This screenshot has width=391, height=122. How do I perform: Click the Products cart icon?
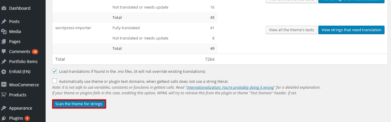[x=4, y=95]
